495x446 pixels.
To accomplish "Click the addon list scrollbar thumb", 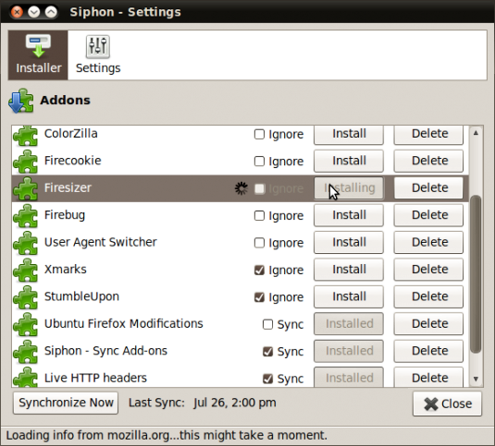I will coord(476,274).
